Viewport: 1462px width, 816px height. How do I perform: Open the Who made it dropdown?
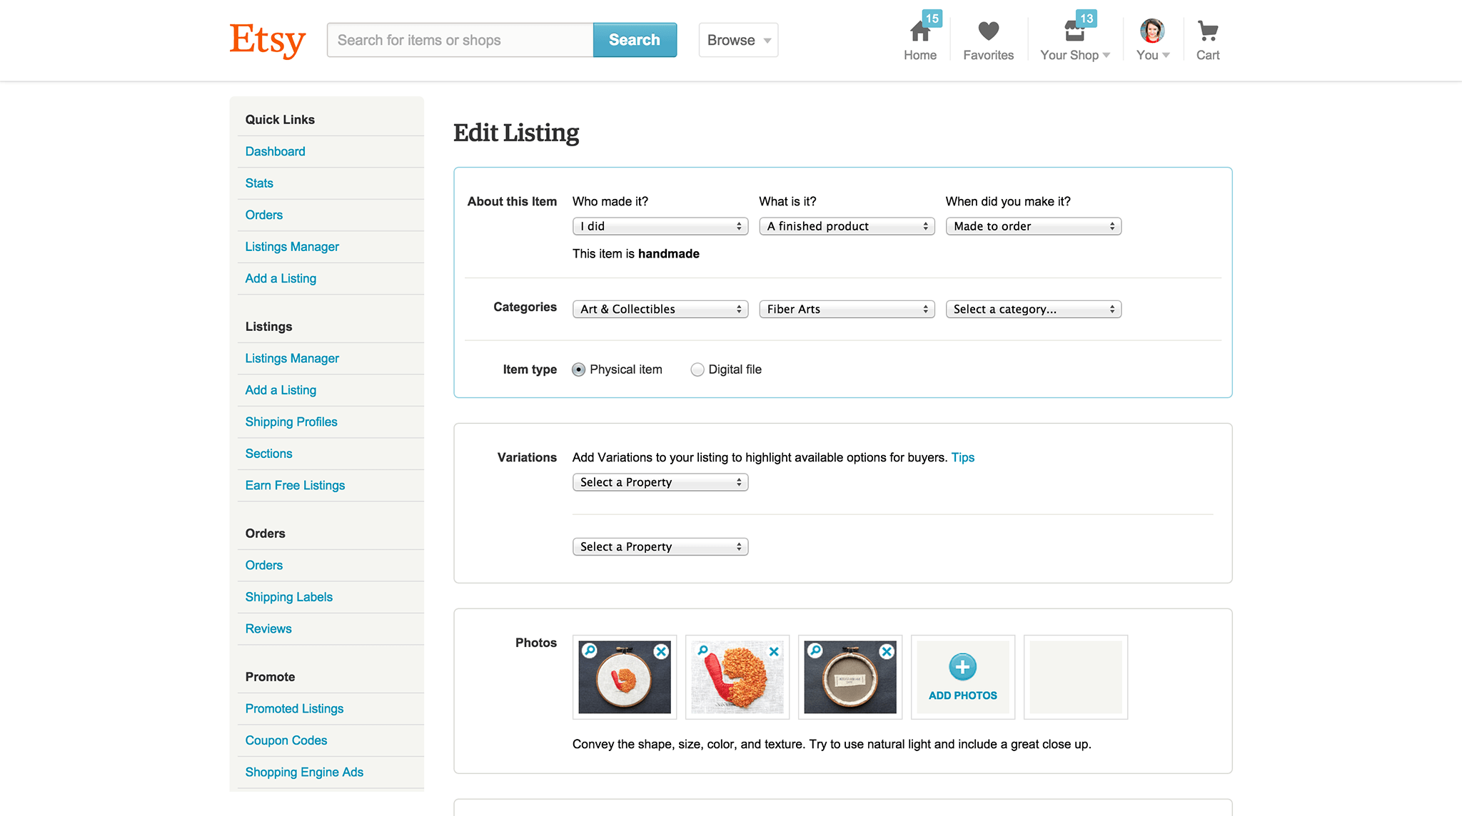(x=659, y=226)
